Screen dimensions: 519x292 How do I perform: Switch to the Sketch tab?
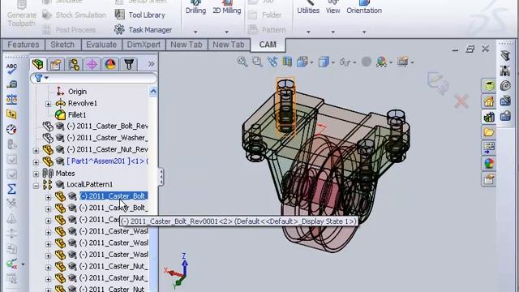(62, 45)
